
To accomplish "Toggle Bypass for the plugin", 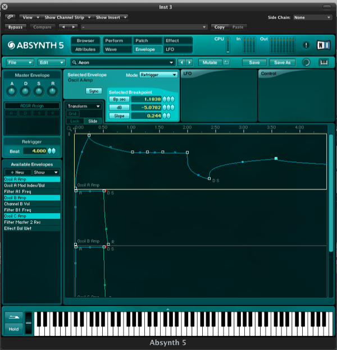I will click(x=15, y=27).
